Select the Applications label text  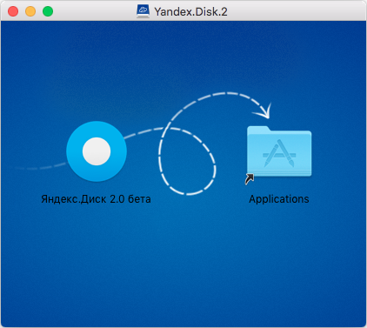pyautogui.click(x=279, y=199)
